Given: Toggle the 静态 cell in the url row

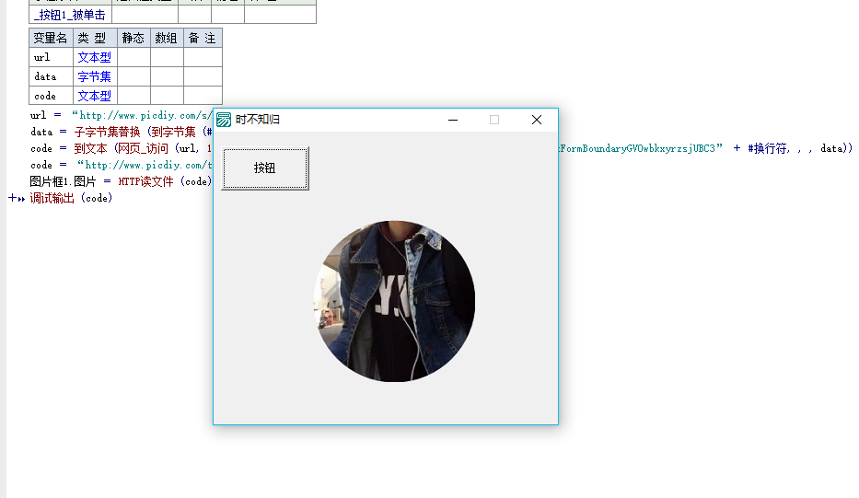Looking at the screenshot, I should point(133,57).
